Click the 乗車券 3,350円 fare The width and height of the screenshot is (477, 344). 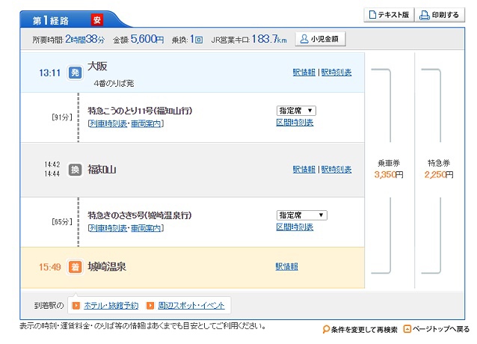coord(389,169)
